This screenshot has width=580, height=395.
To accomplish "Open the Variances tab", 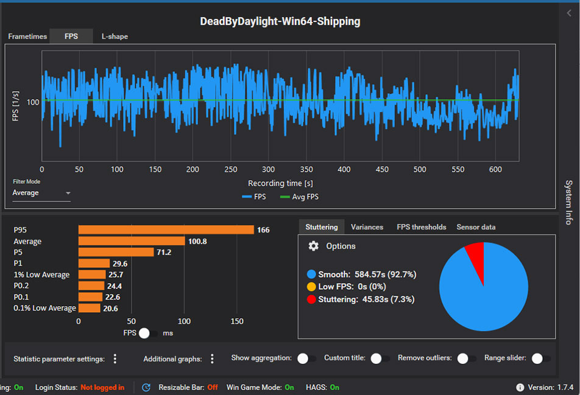I will click(x=367, y=227).
